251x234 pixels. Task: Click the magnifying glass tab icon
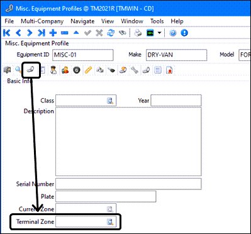(18, 70)
